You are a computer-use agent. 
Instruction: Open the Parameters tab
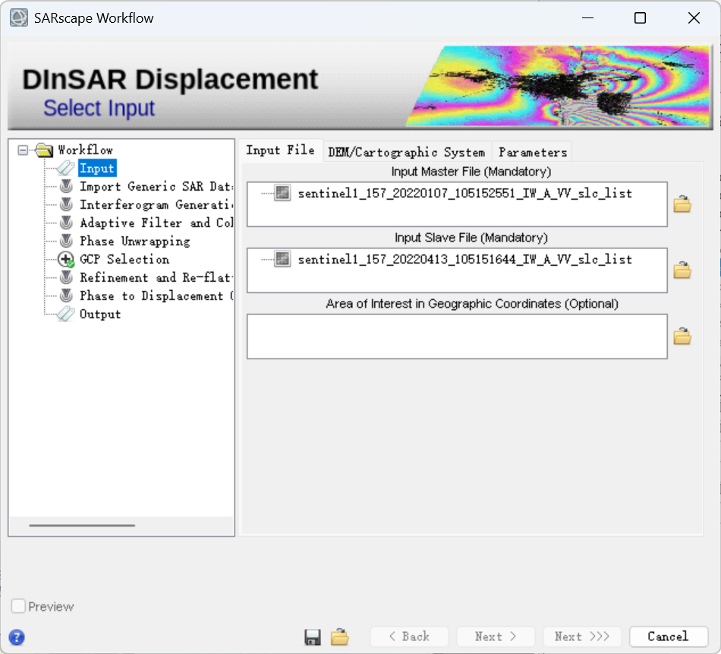tap(533, 152)
